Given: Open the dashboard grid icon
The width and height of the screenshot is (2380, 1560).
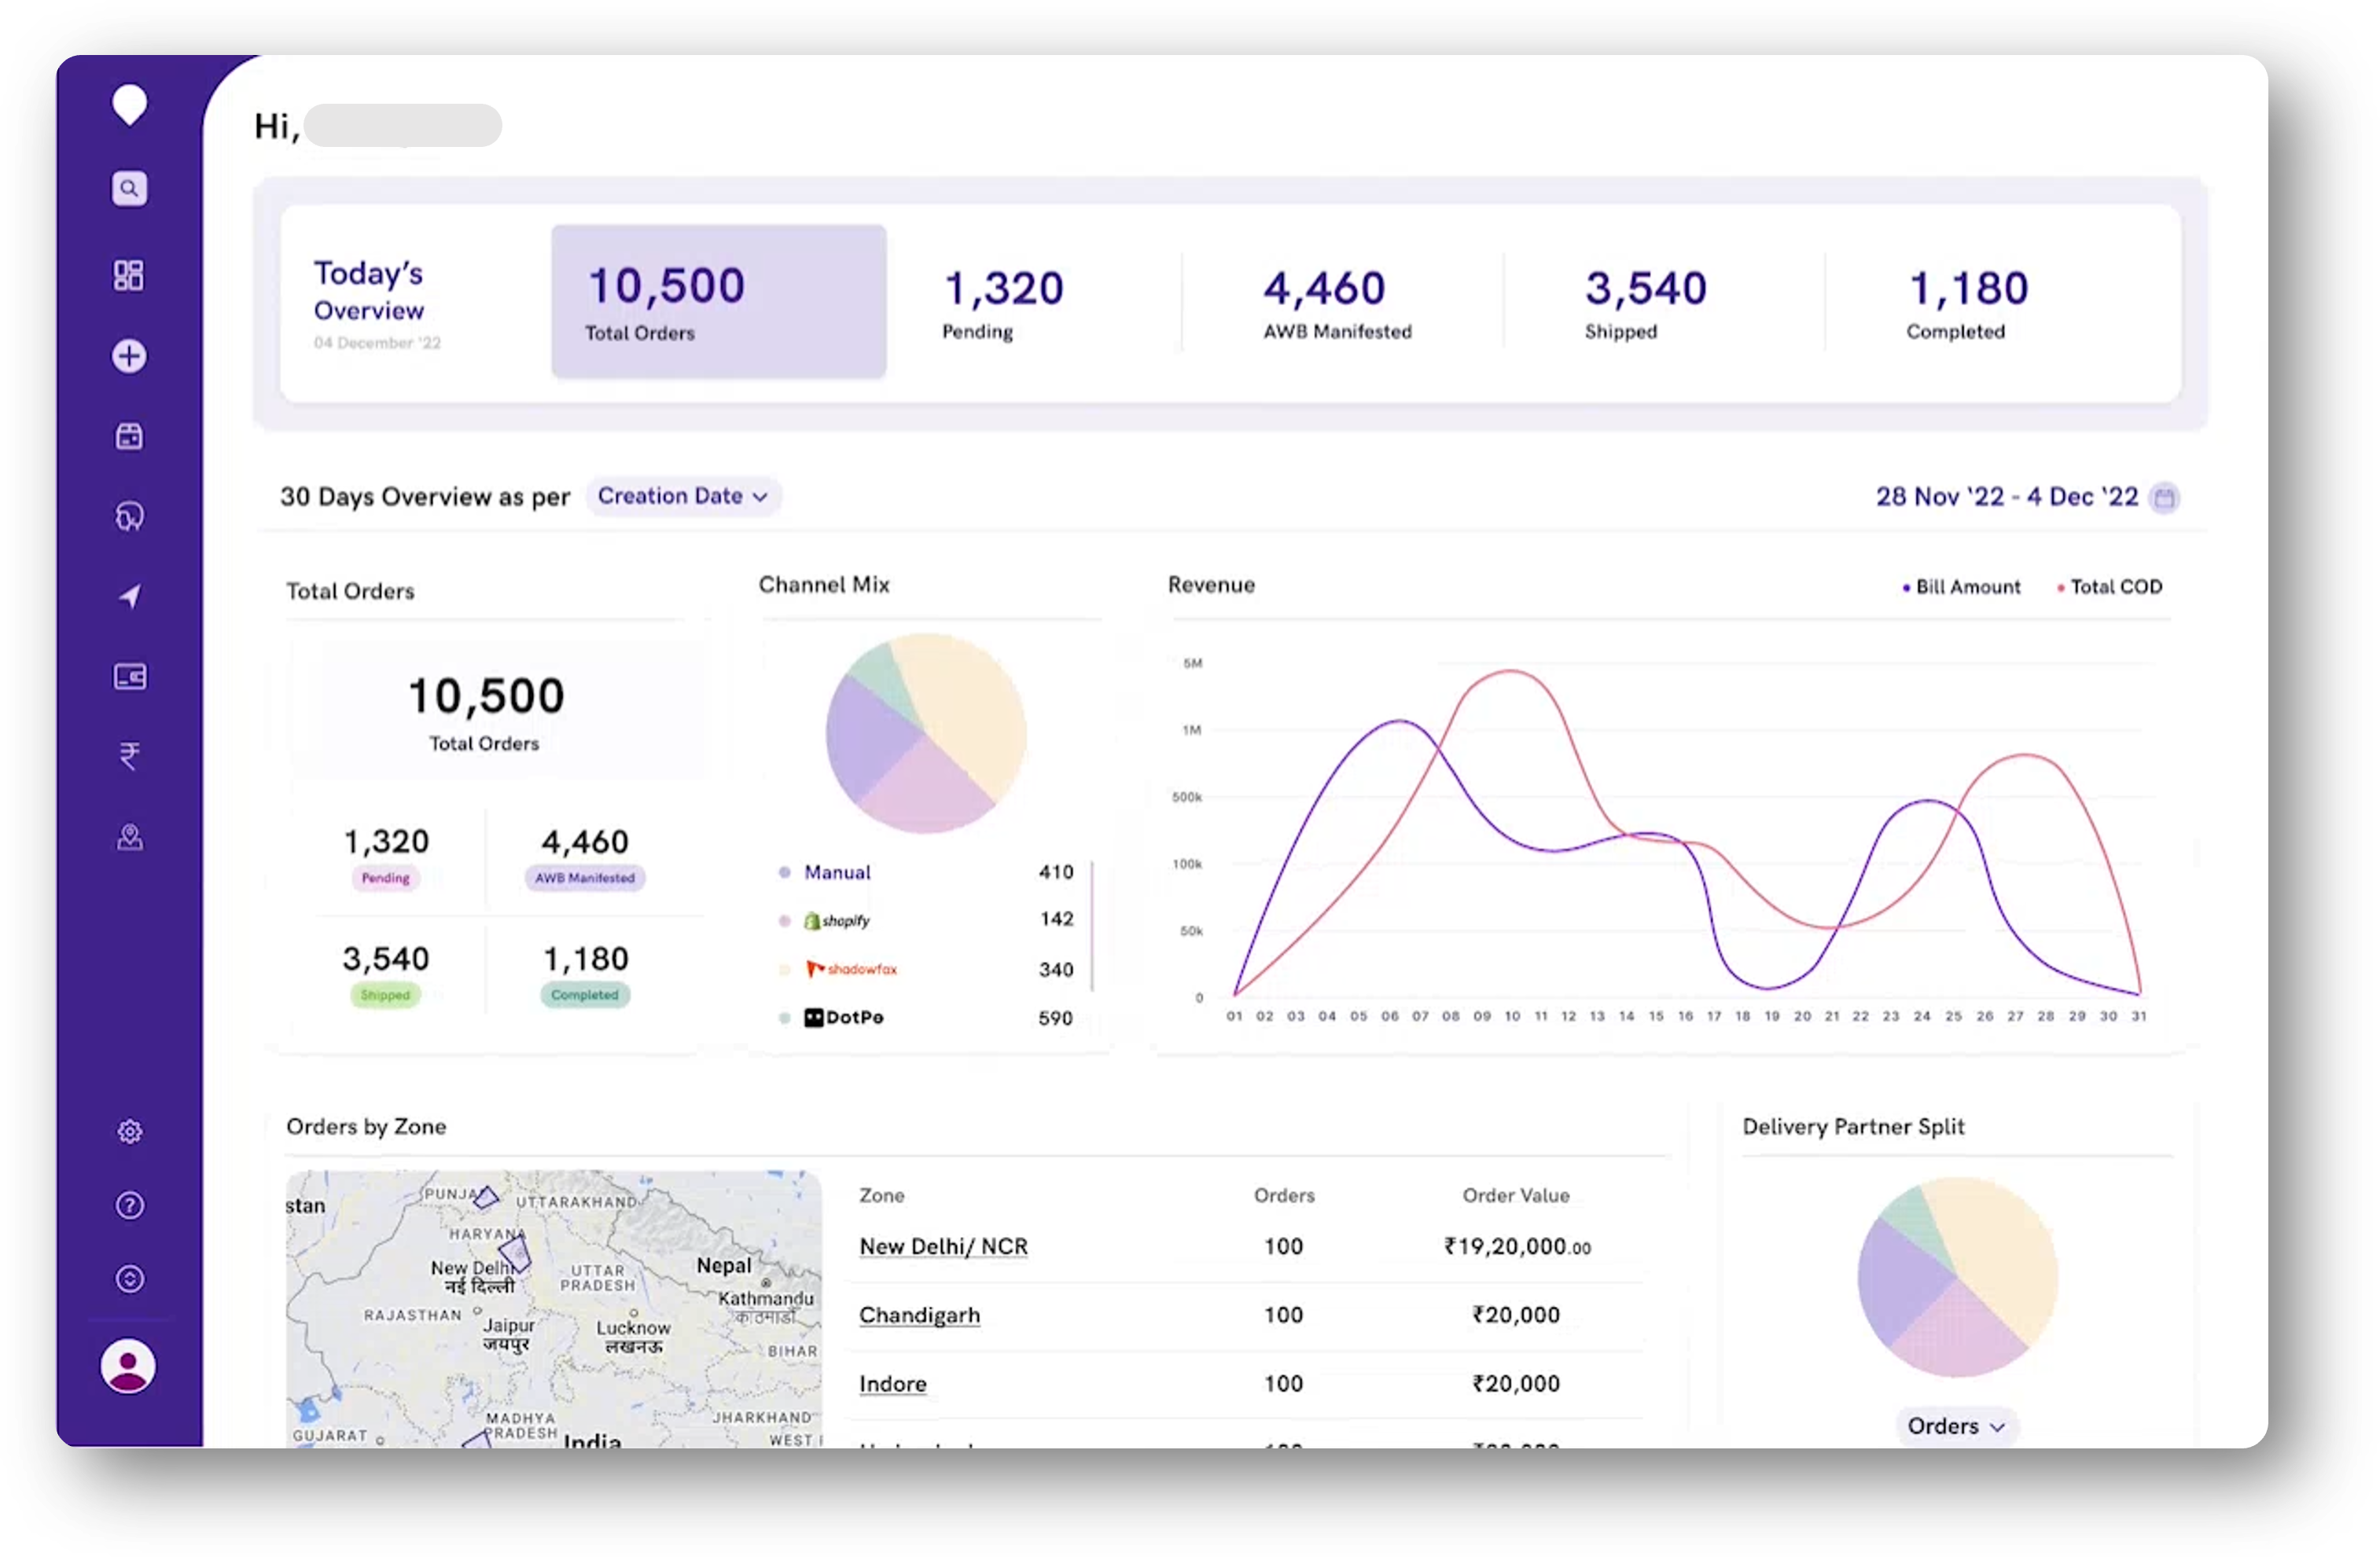Looking at the screenshot, I should (x=129, y=275).
